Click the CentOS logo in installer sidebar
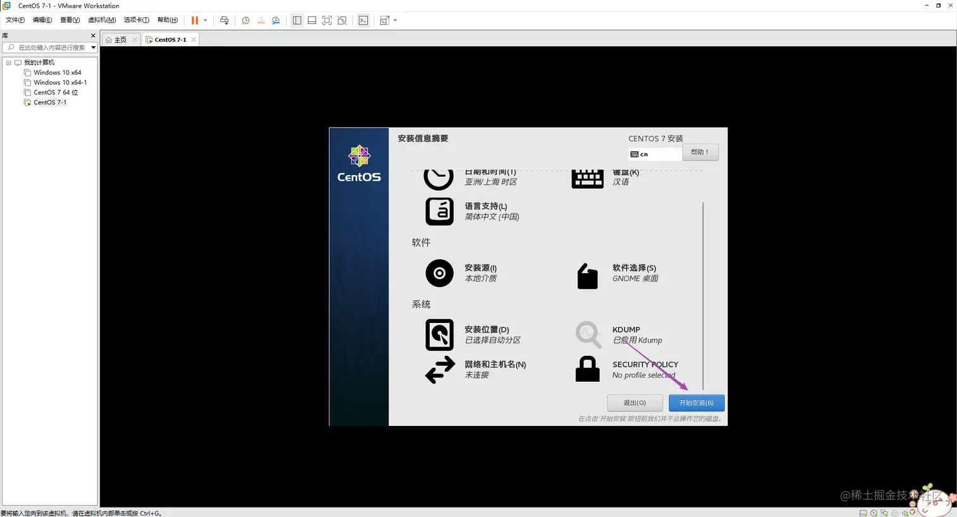This screenshot has height=517, width=957. tap(359, 164)
